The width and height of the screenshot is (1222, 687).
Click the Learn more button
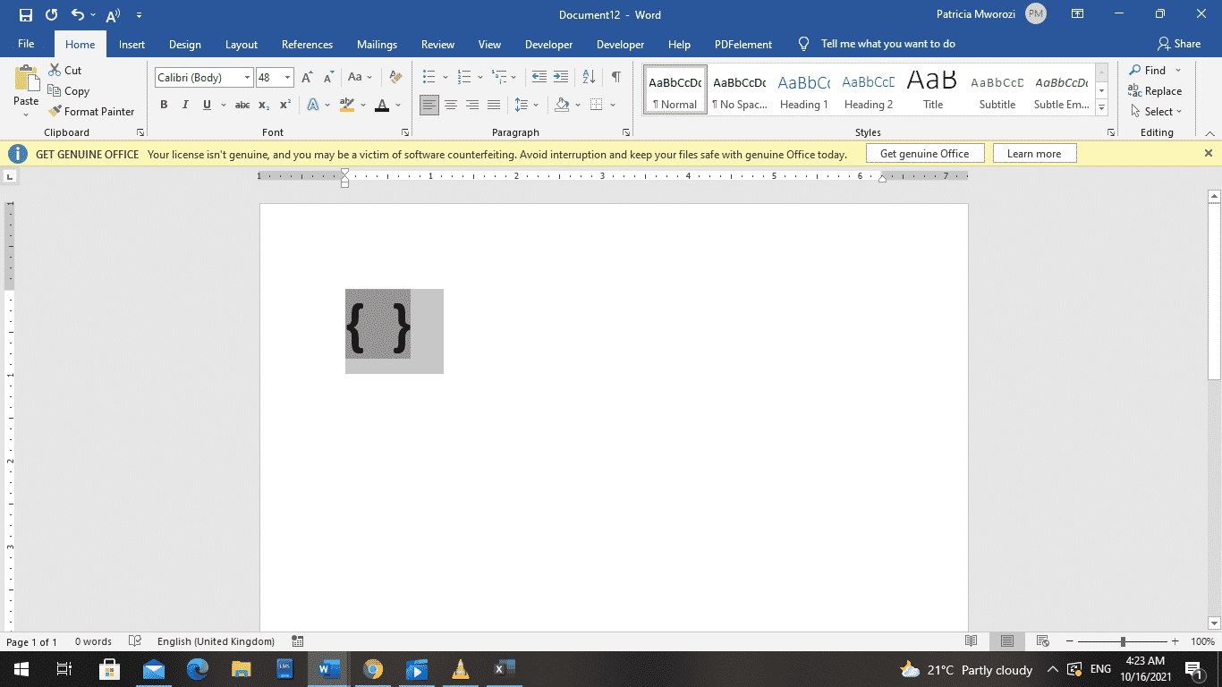(x=1034, y=153)
